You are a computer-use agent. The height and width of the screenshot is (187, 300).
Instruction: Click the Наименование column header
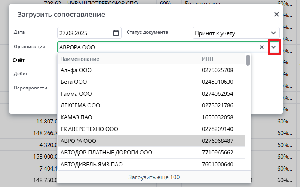(128, 59)
